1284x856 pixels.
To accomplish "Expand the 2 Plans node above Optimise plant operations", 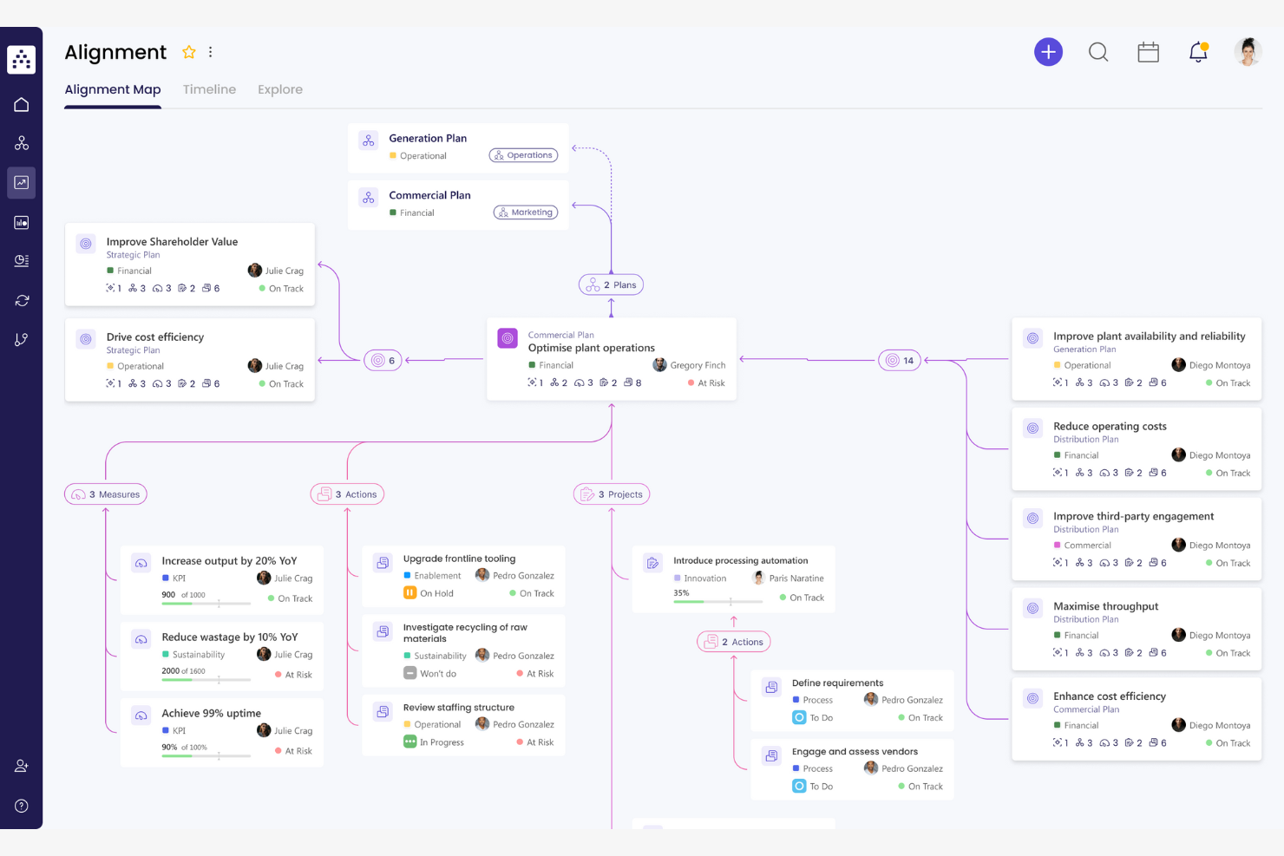I will [611, 284].
